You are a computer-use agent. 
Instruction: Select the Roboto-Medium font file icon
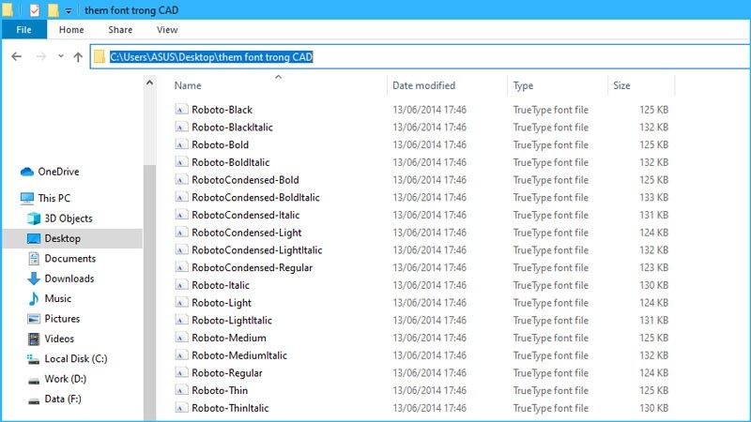[x=180, y=338]
